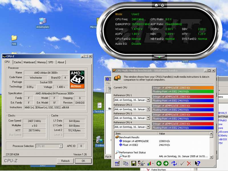The width and height of the screenshot is (228, 171).
Task: Click the Value column header
Action: coord(184,133)
